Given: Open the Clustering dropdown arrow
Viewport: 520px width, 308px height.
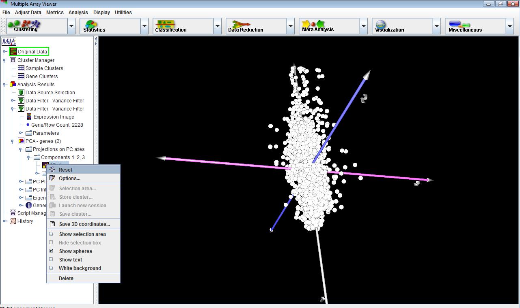Looking at the screenshot, I should pyautogui.click(x=71, y=26).
